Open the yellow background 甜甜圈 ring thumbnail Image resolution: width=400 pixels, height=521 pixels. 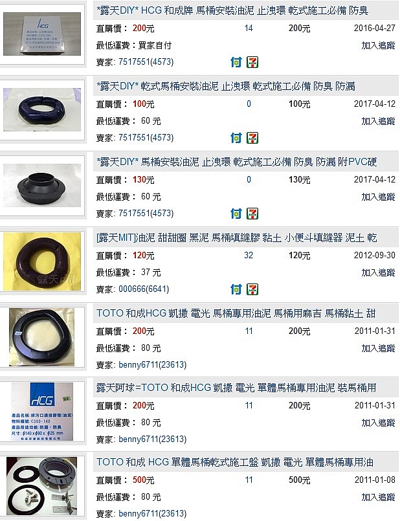click(42, 261)
